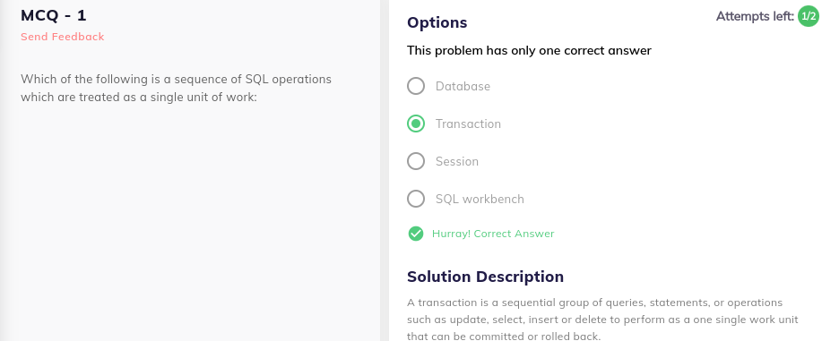Click the Database option label
822x341 pixels.
463,87
